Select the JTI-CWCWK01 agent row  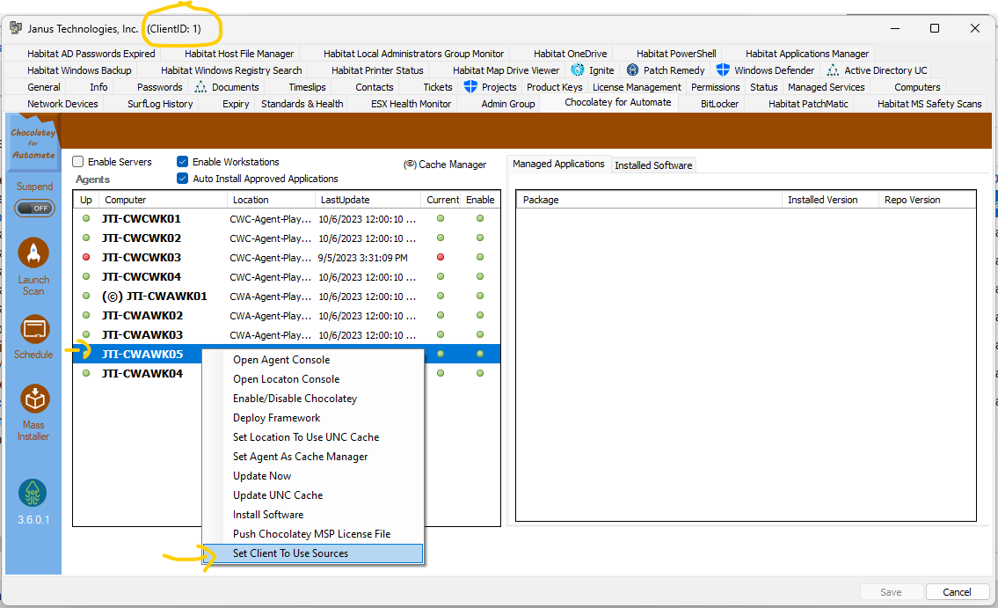287,218
